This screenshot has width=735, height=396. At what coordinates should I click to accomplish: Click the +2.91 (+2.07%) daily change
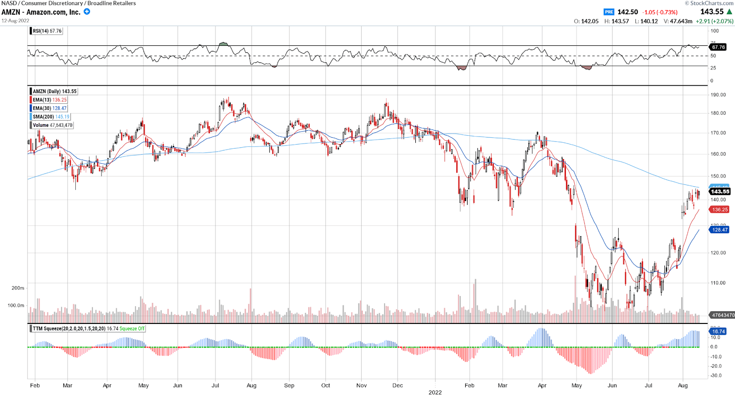715,21
